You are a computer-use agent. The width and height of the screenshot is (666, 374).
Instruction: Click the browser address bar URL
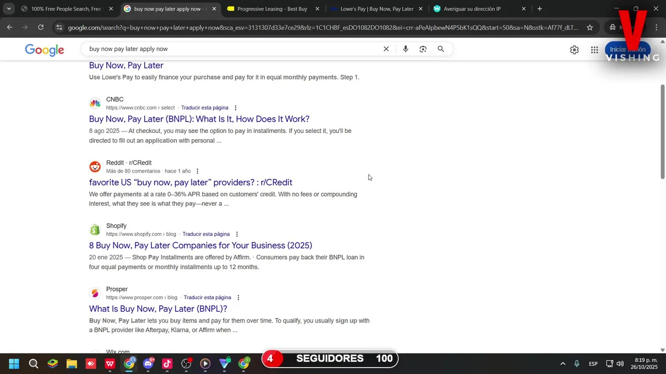click(323, 28)
